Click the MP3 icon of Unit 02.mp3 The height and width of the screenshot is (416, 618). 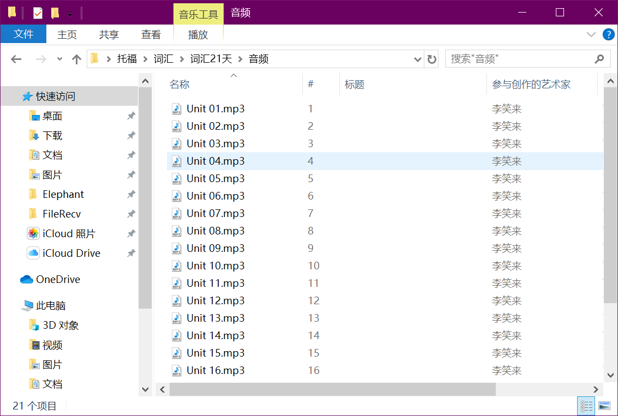(176, 126)
